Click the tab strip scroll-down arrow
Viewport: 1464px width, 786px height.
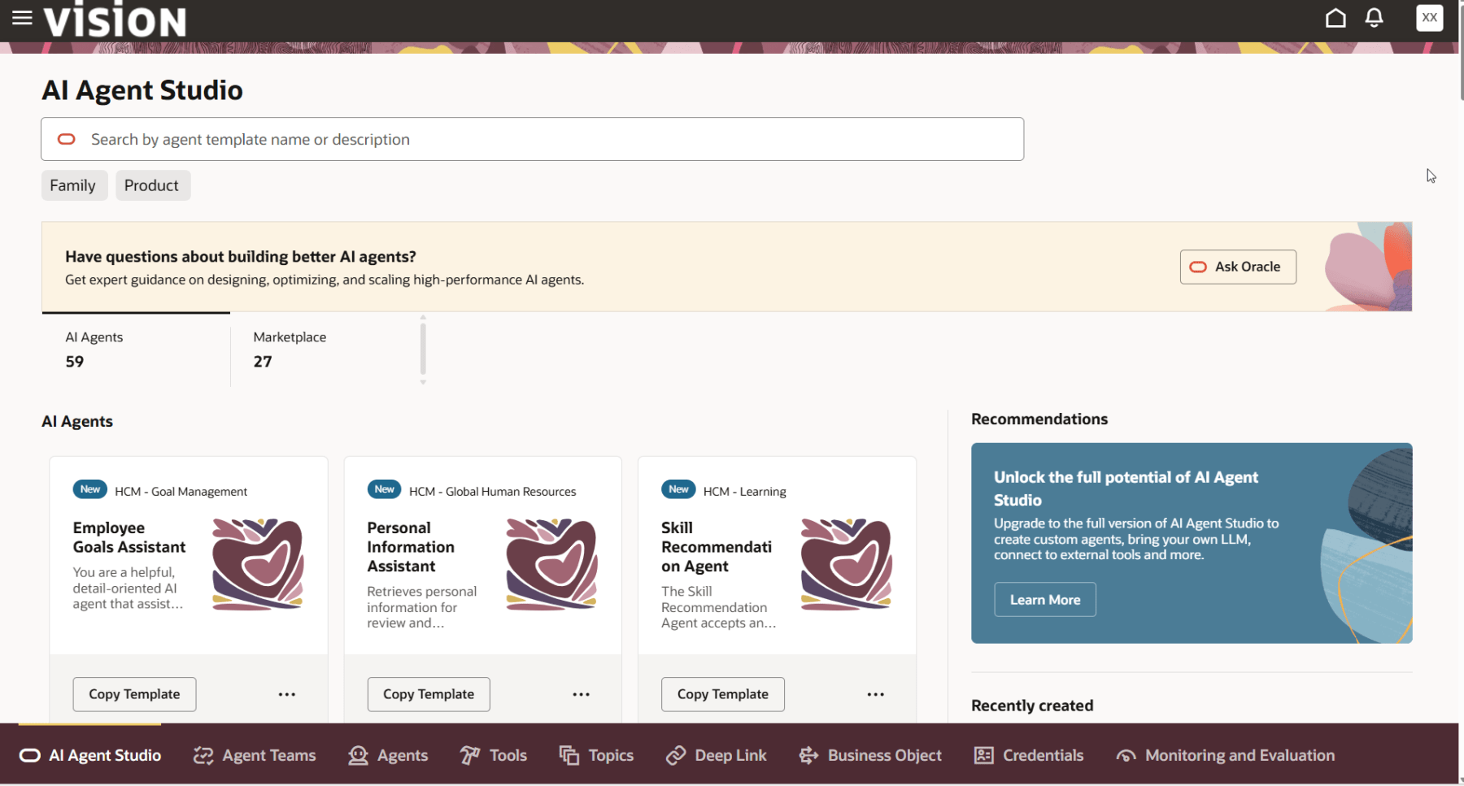(x=423, y=382)
